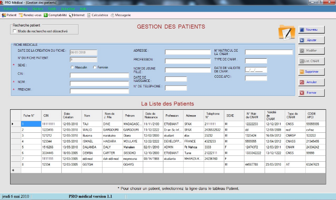Viewport: 336px width, 200px height.
Task: Launch the Comptabilité module
Action: [x=55, y=15]
